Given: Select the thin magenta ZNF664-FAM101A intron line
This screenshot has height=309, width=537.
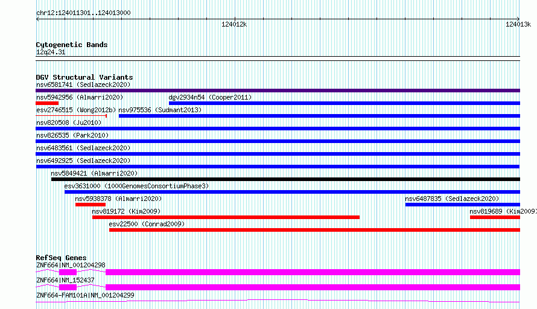Looking at the screenshot, I should click(278, 301).
